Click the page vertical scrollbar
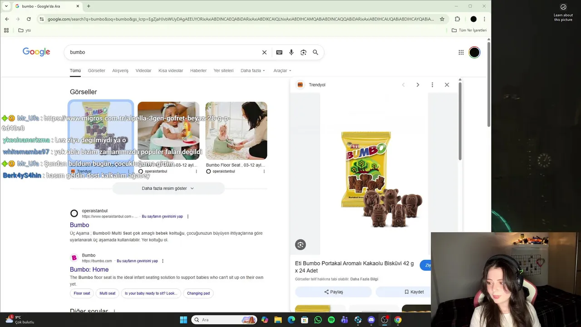Screen dimensions: 581x327 pyautogui.click(x=489, y=84)
